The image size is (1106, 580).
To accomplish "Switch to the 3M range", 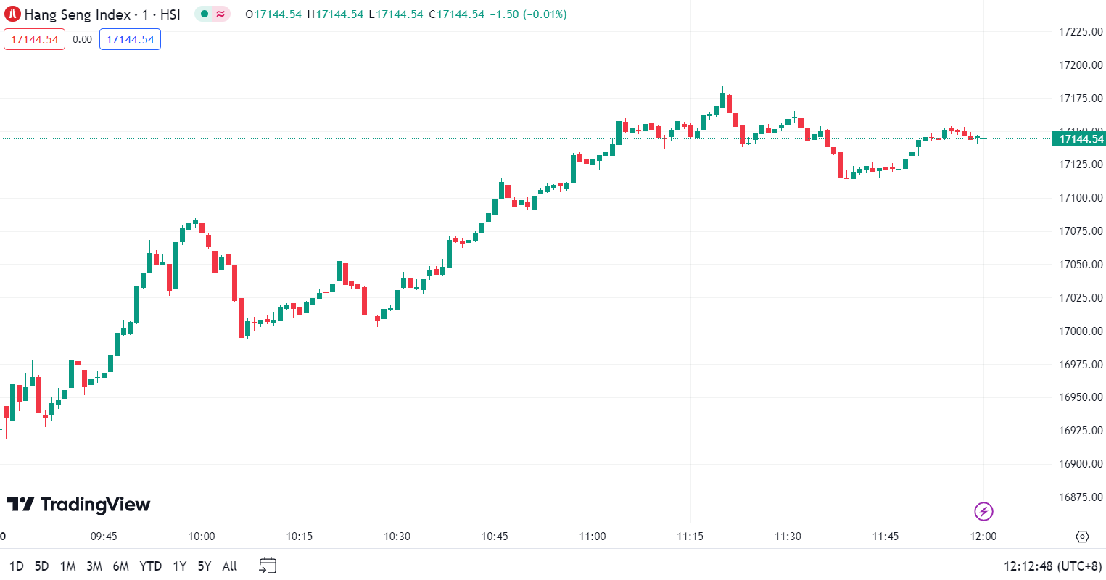I will pos(94,566).
